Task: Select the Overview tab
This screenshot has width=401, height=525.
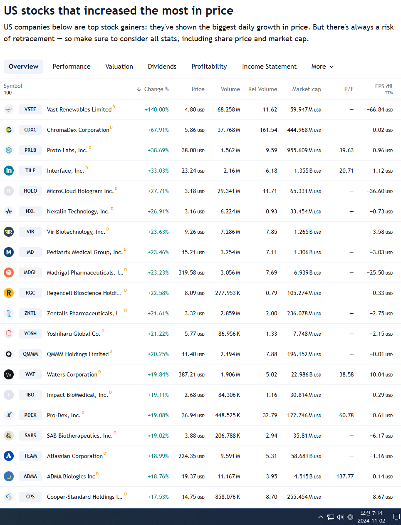Action: click(x=23, y=67)
